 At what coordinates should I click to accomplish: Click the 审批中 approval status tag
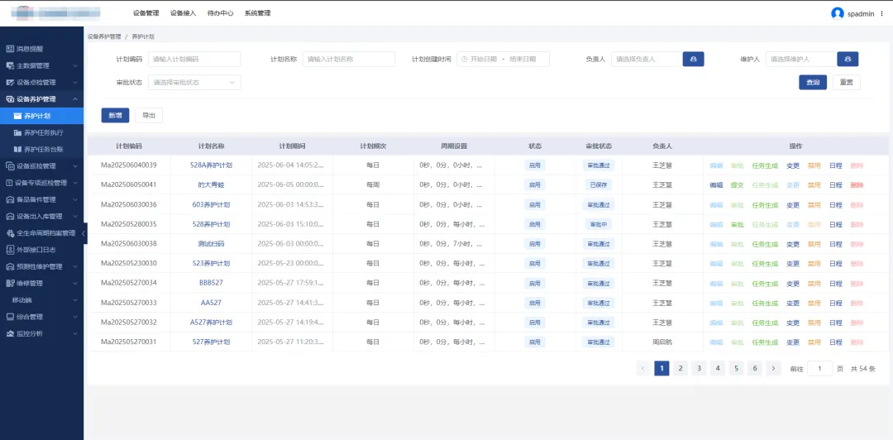598,225
